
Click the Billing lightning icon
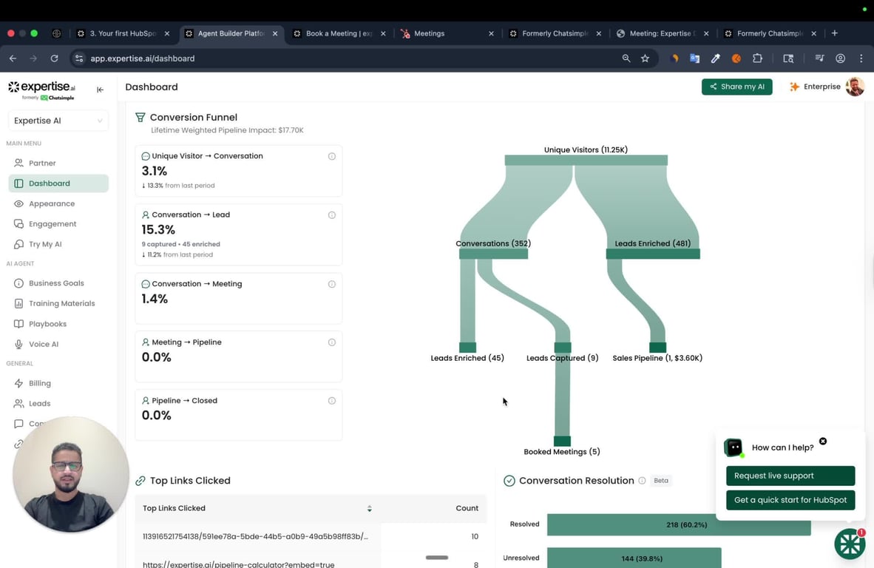[x=18, y=383]
